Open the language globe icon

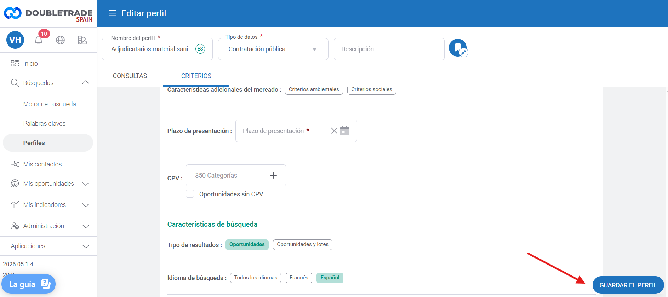click(61, 40)
